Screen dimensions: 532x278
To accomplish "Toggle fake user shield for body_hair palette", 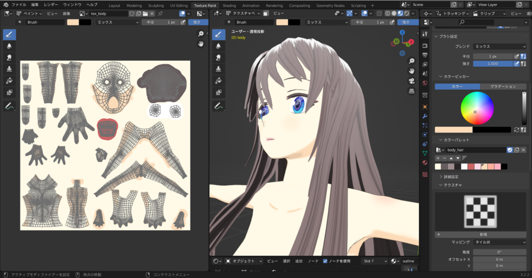I will coord(510,150).
